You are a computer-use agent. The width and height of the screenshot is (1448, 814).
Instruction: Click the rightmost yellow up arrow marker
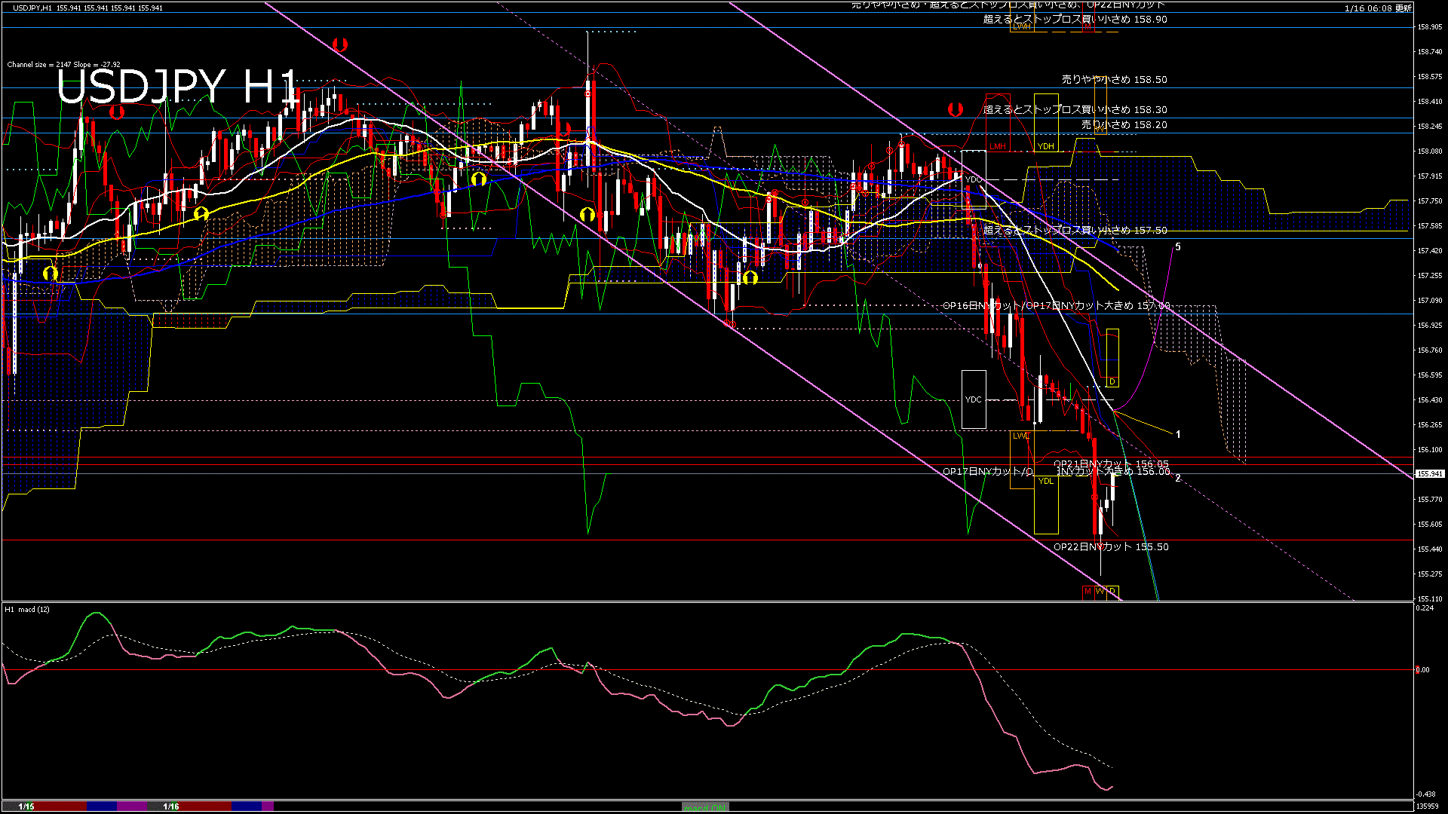tap(750, 277)
